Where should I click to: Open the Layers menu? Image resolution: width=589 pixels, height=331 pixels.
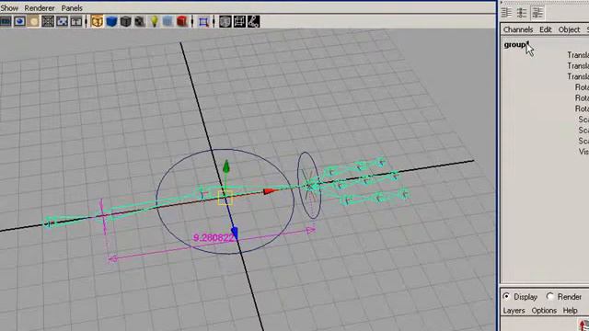coord(514,311)
